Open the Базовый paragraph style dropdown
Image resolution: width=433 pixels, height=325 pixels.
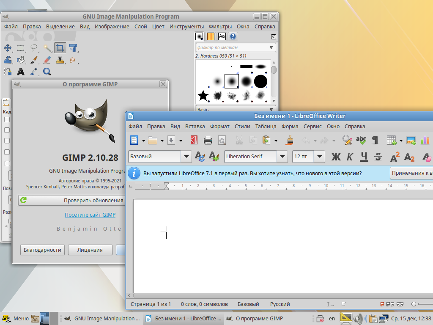[186, 157]
